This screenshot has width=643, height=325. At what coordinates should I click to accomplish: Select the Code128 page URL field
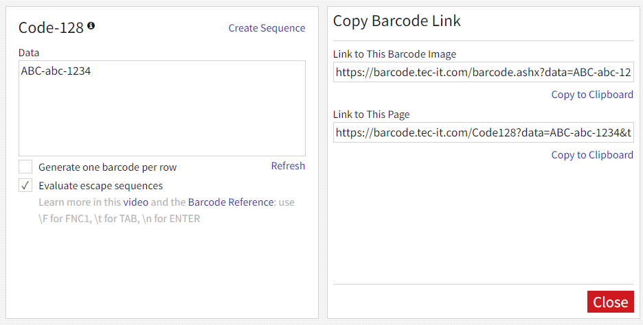[484, 132]
